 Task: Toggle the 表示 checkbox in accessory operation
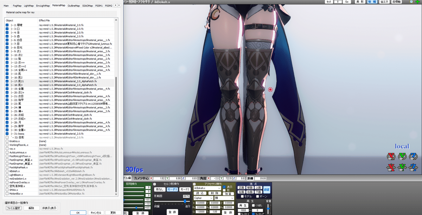(x=224, y=187)
